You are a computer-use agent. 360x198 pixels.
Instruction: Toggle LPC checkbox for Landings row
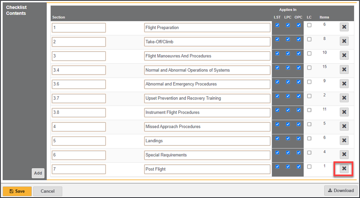point(288,138)
